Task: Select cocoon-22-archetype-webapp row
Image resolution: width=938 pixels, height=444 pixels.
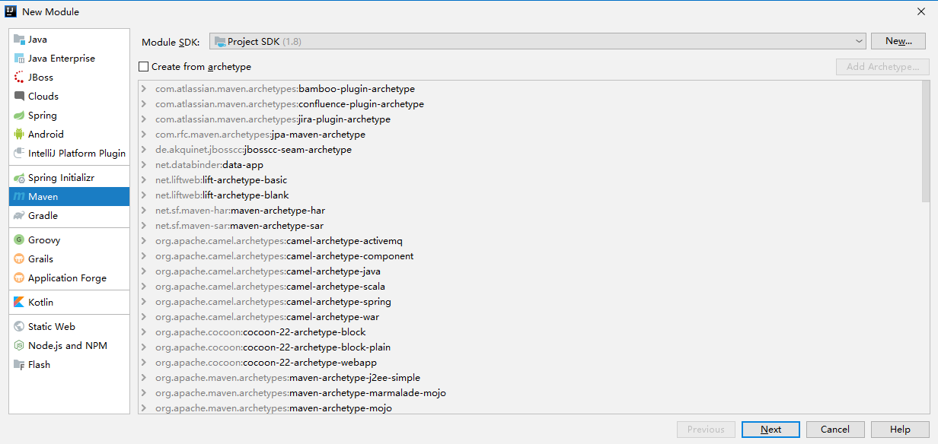Action: tap(530, 363)
